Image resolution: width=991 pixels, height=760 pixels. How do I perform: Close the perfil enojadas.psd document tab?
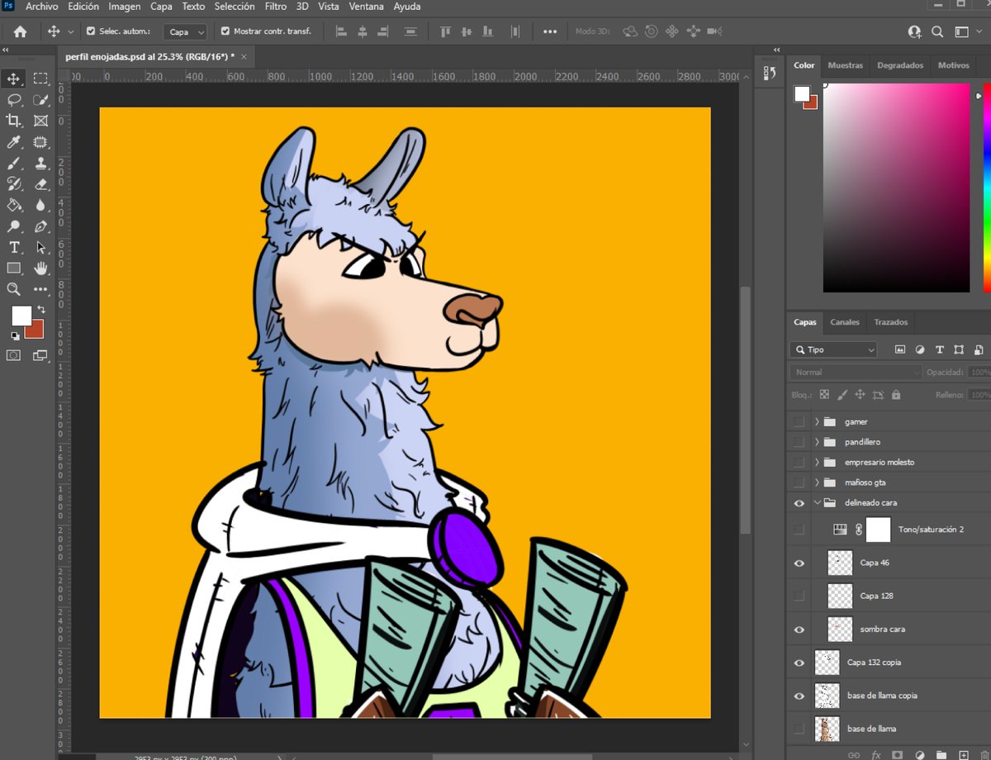[x=244, y=56]
